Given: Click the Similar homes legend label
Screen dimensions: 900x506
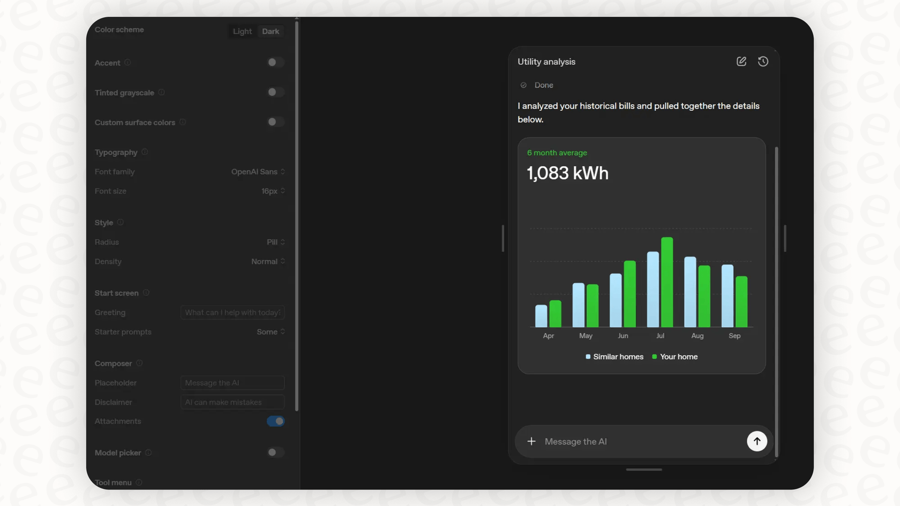Looking at the screenshot, I should (x=619, y=356).
